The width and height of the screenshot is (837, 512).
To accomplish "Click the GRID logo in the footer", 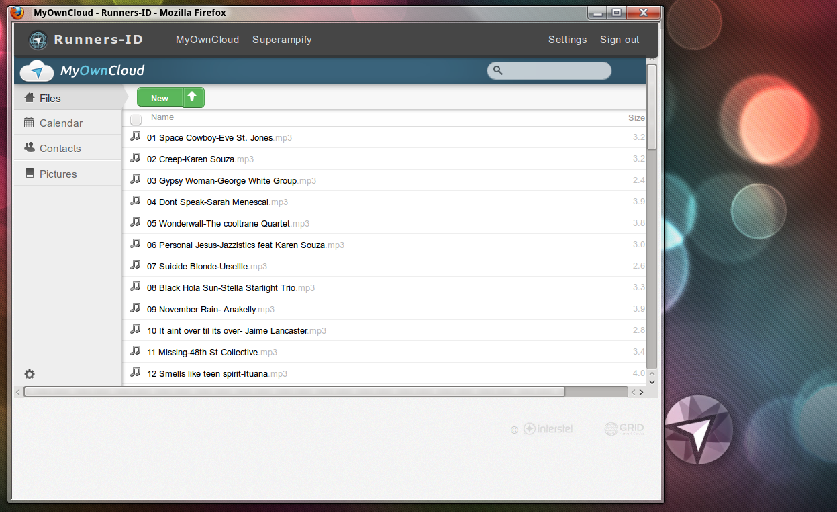I will [624, 429].
